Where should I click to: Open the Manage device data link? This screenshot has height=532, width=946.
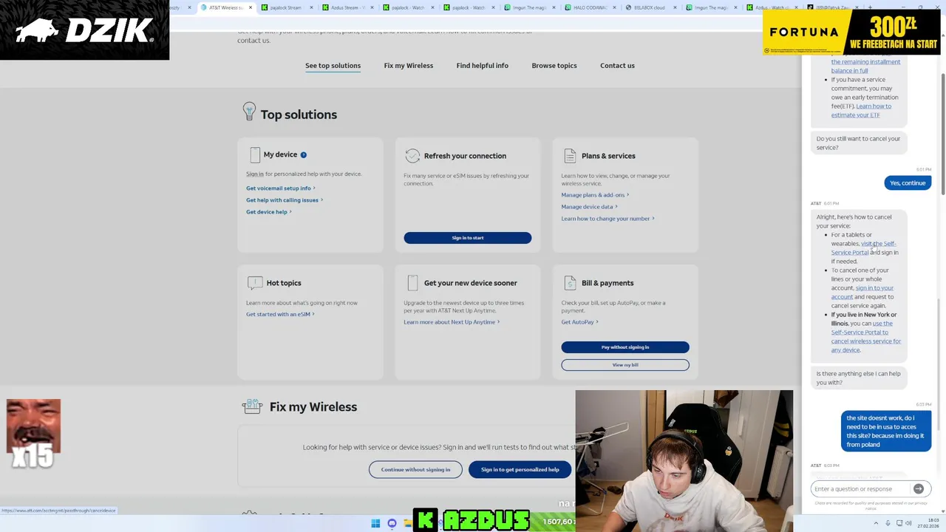pos(589,207)
